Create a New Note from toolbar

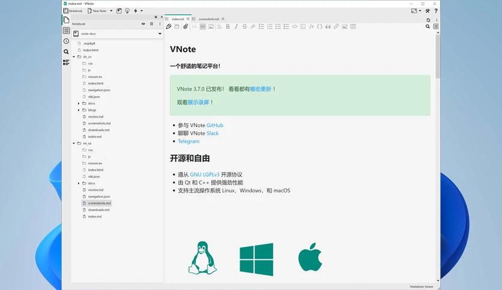(97, 11)
